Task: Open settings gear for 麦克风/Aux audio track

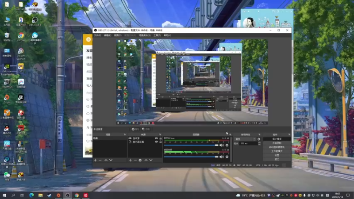Action: tap(227, 145)
